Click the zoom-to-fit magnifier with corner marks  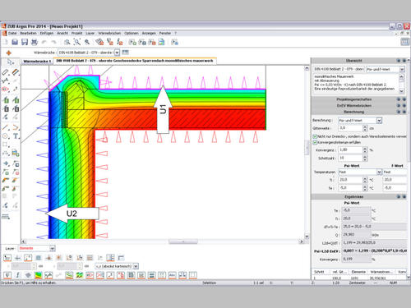77,42
